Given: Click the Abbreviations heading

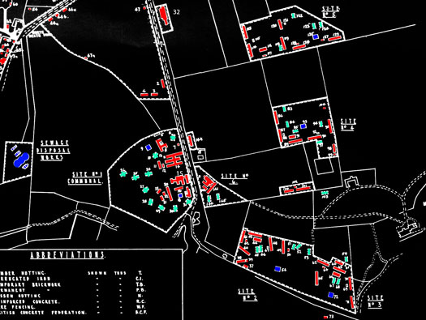Looking at the screenshot, I should point(67,255).
